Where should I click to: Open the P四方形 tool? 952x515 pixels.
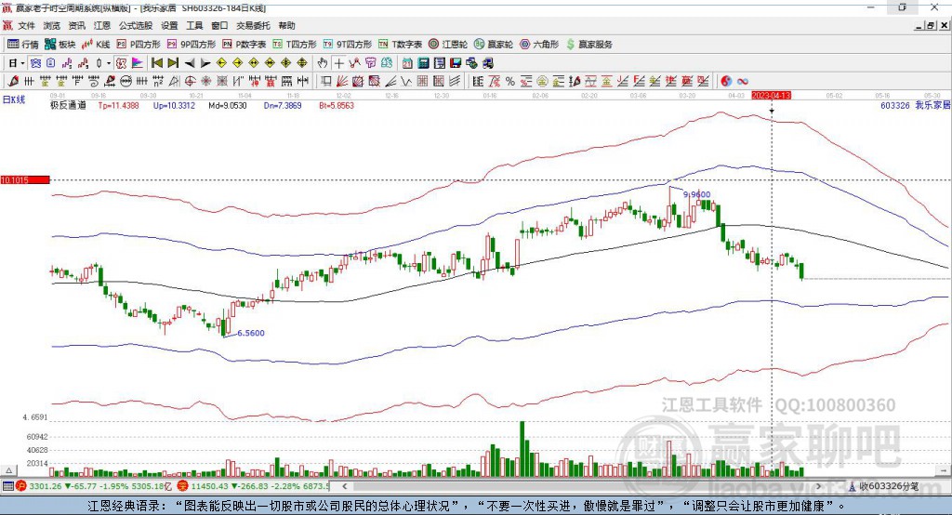139,45
